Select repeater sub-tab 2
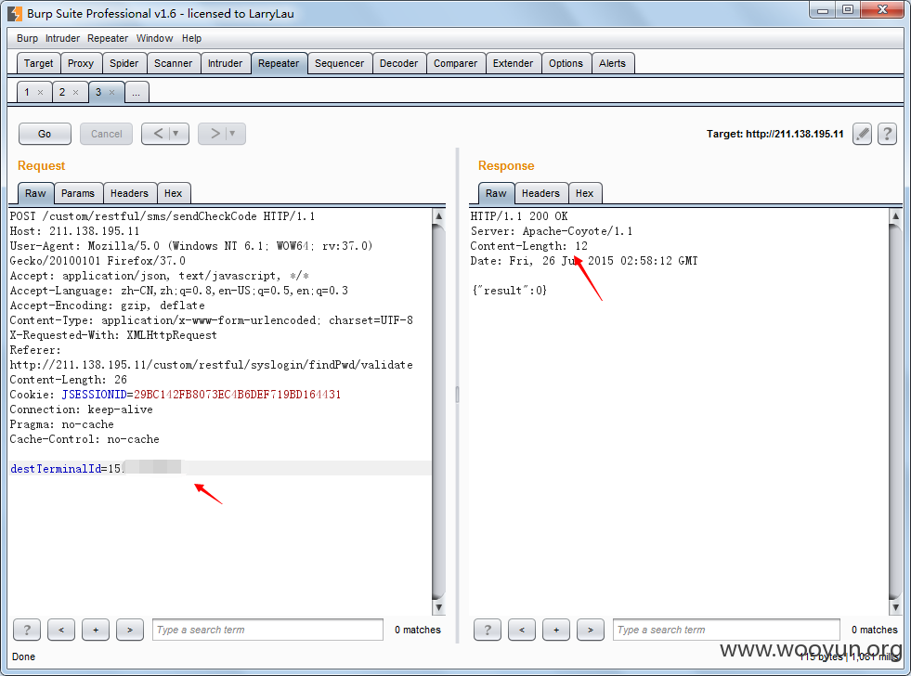 (62, 92)
